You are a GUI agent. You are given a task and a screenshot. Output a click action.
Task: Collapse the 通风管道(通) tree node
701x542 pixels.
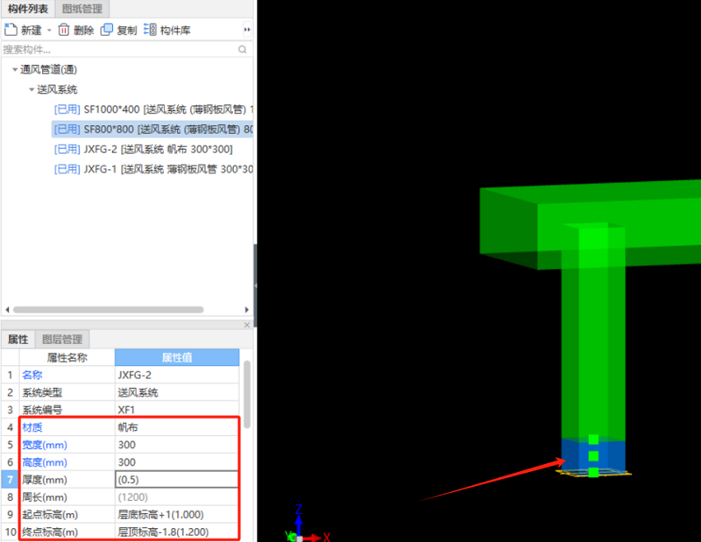point(15,70)
